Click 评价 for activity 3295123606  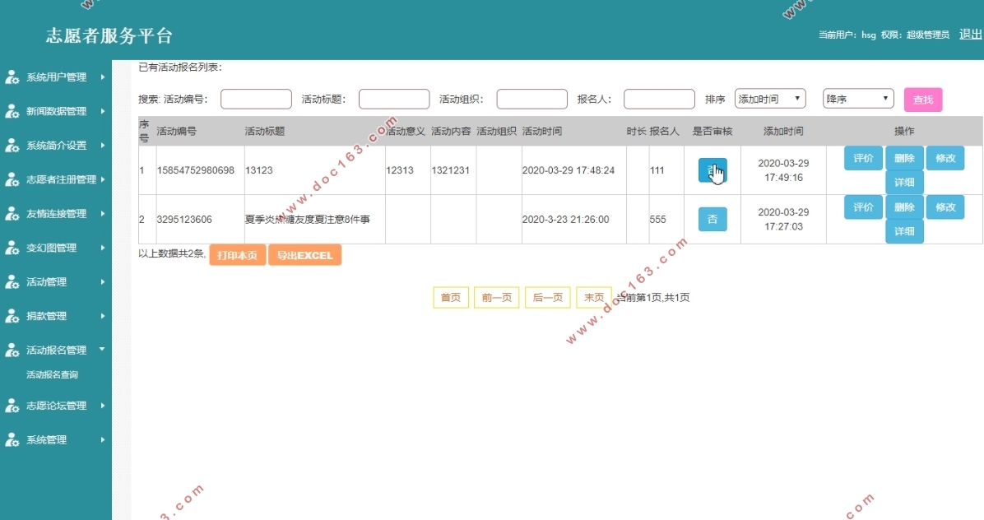(863, 207)
